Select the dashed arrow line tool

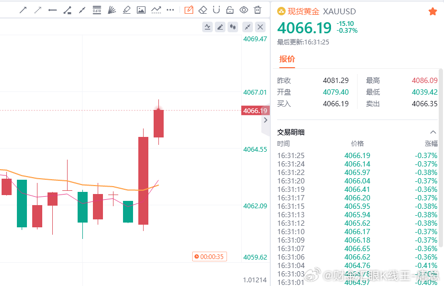point(37,10)
